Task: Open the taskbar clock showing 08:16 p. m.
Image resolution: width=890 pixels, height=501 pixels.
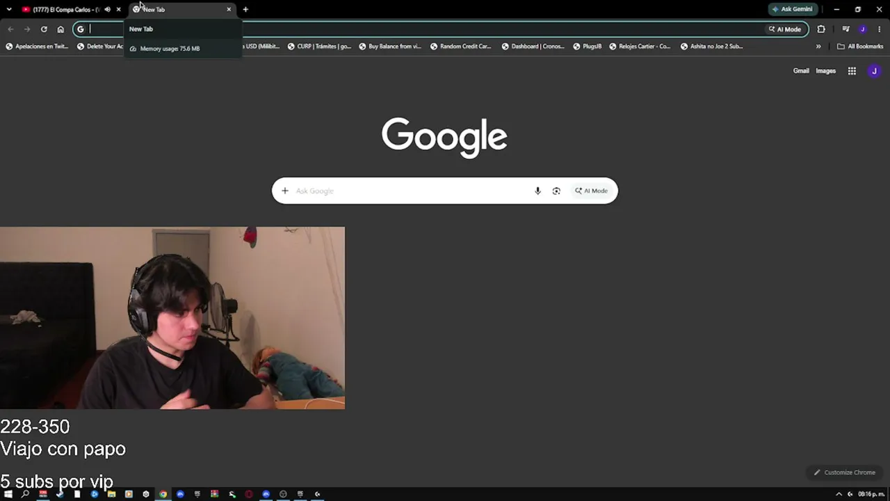Action: click(871, 494)
